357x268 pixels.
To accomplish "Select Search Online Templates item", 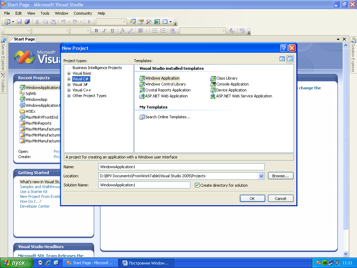I will [165, 117].
